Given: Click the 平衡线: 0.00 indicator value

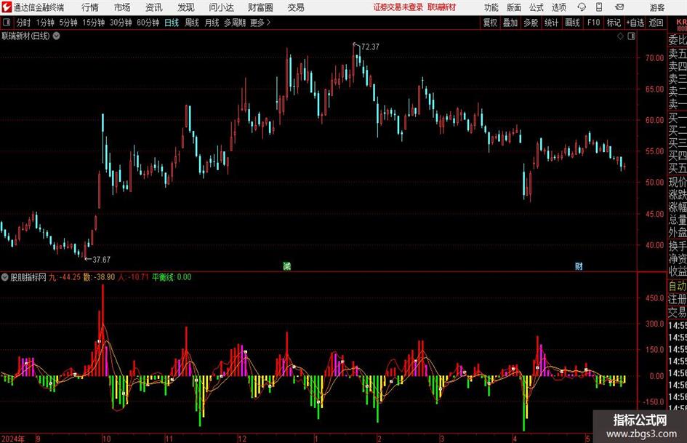Looking at the screenshot, I should click(172, 277).
